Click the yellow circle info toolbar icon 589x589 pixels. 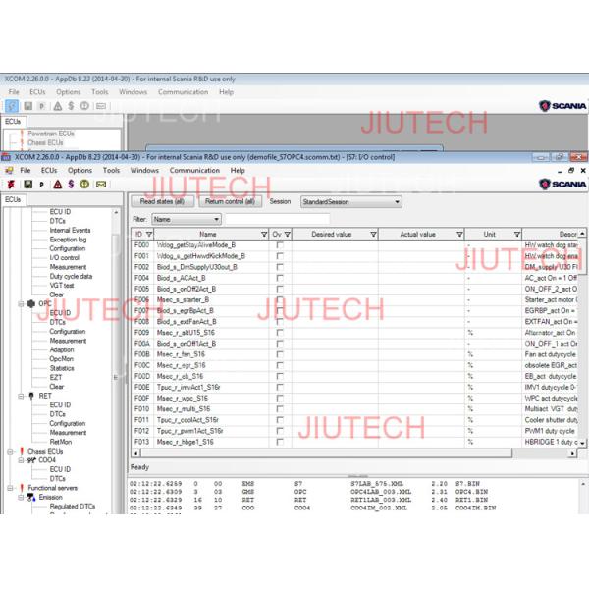86,184
